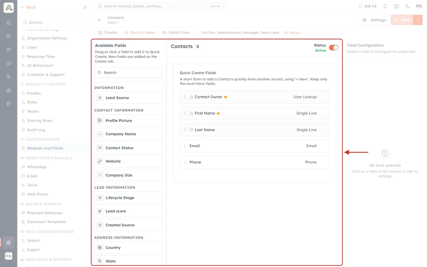This screenshot has height=267, width=427.
Task: Add the Lifecycle Stage field
Action: [128, 198]
